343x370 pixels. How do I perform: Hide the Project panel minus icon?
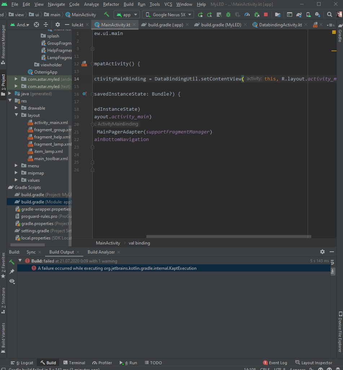click(67, 25)
